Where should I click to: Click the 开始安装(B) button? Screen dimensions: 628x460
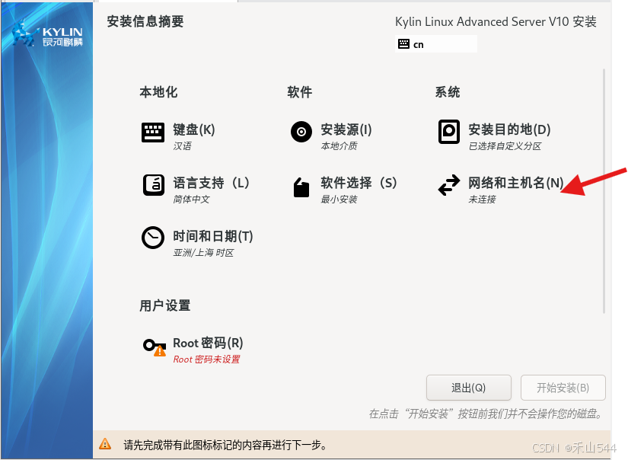tap(563, 388)
